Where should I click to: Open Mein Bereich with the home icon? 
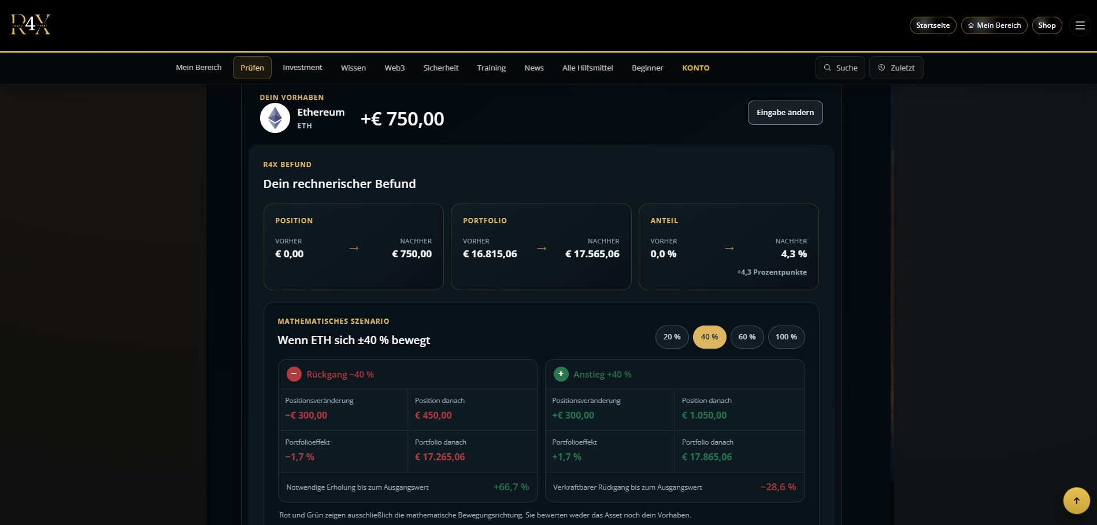pyautogui.click(x=994, y=25)
